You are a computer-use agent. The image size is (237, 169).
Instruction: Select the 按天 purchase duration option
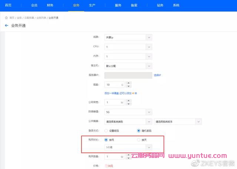click(x=139, y=140)
